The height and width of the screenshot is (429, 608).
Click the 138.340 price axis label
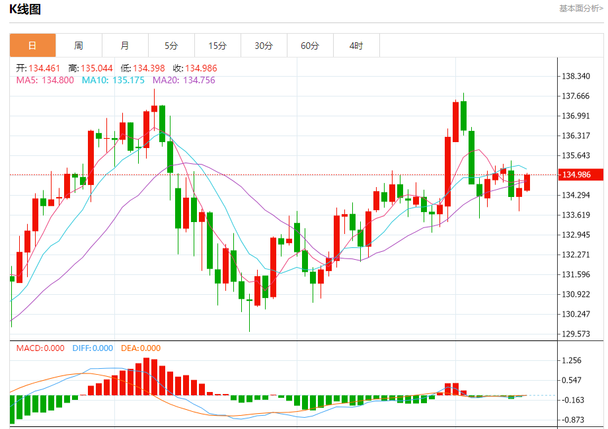pyautogui.click(x=576, y=76)
